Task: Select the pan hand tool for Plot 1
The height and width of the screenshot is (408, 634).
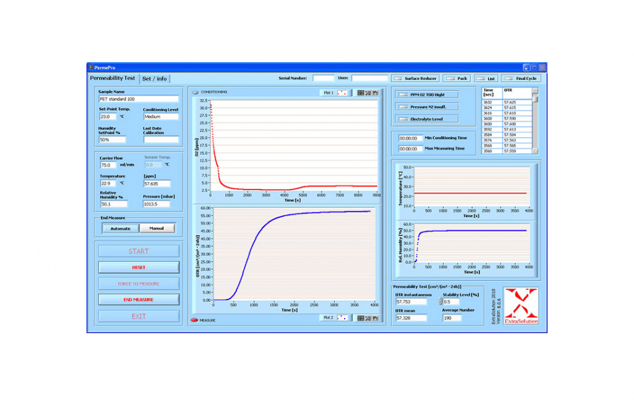Action: (x=375, y=93)
